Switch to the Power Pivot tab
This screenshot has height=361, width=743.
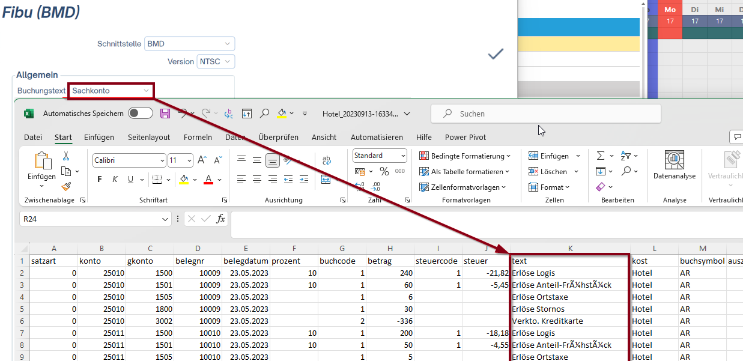466,138
